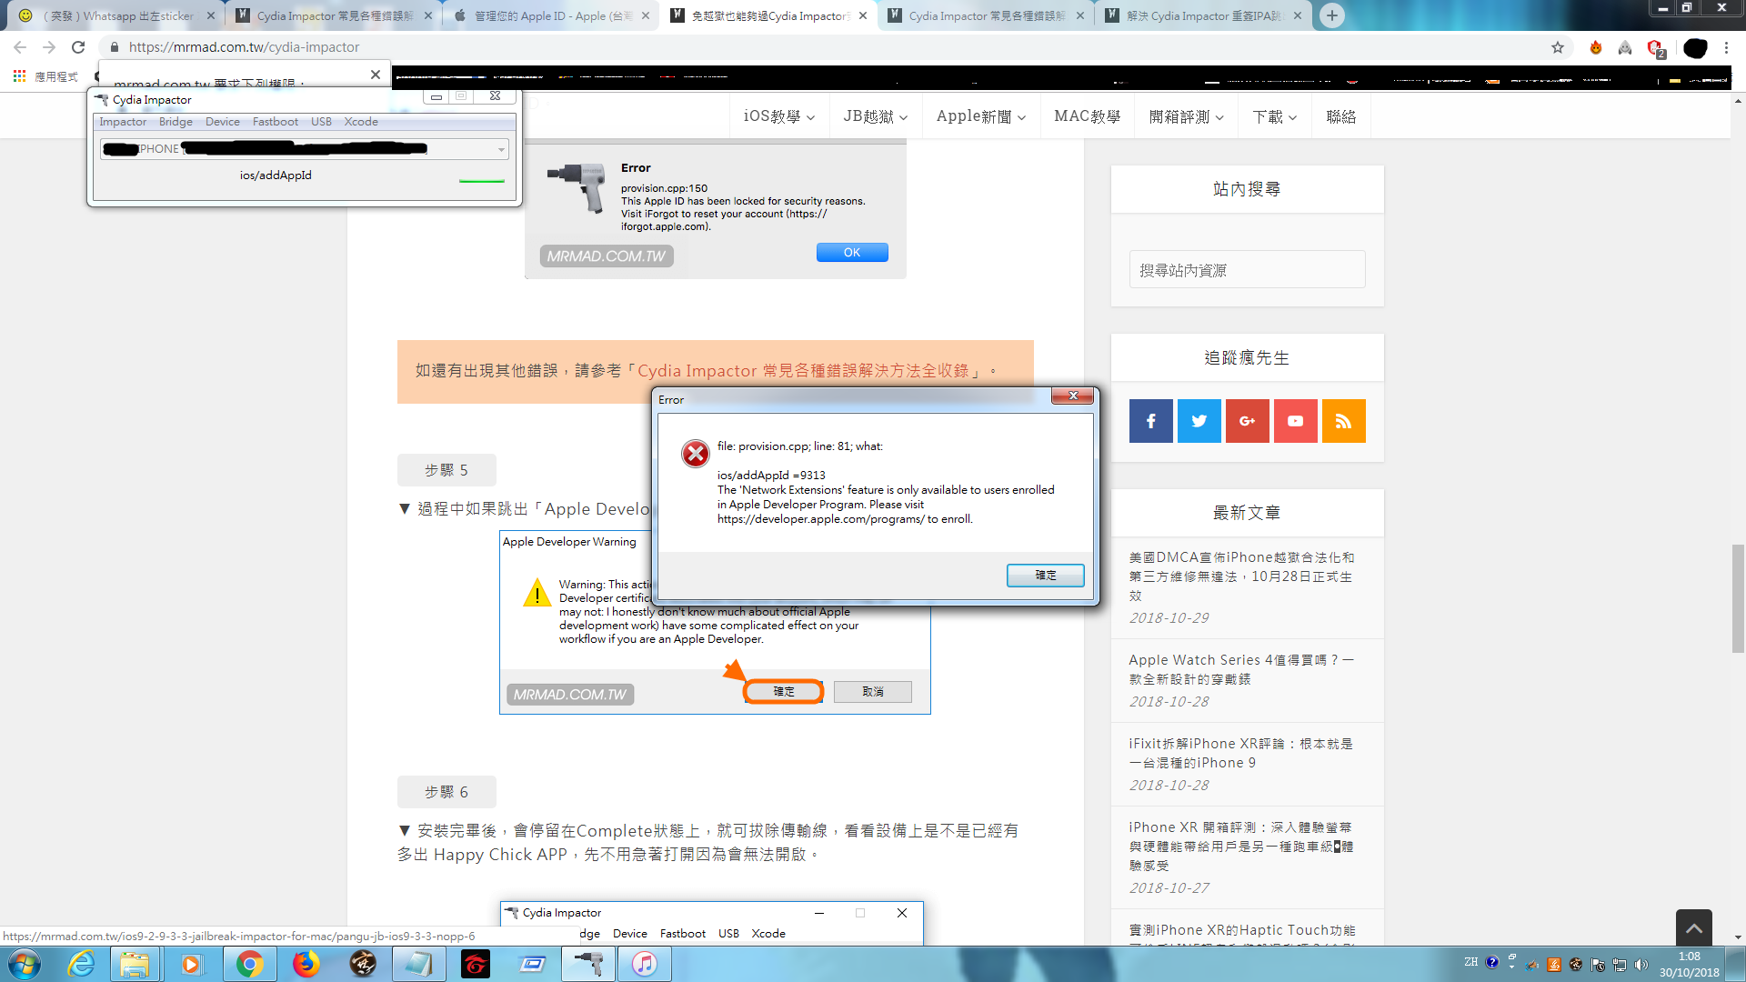Screen dimensions: 1746x982
Task: Open the USB menu in Cydia Impactor window
Action: (x=321, y=122)
